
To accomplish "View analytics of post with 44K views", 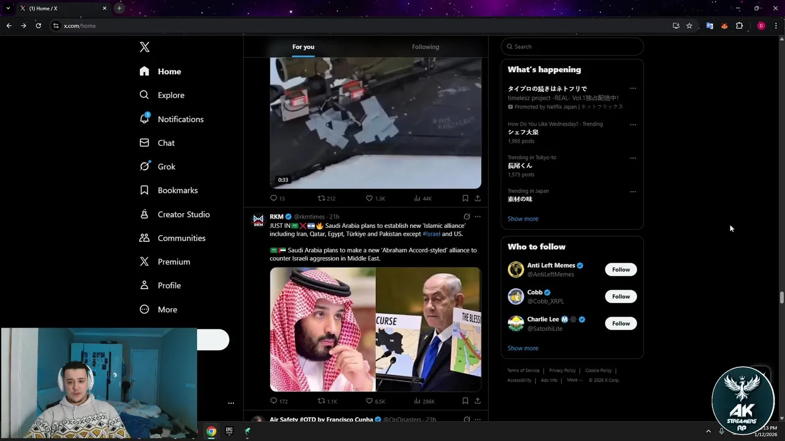I will click(423, 198).
